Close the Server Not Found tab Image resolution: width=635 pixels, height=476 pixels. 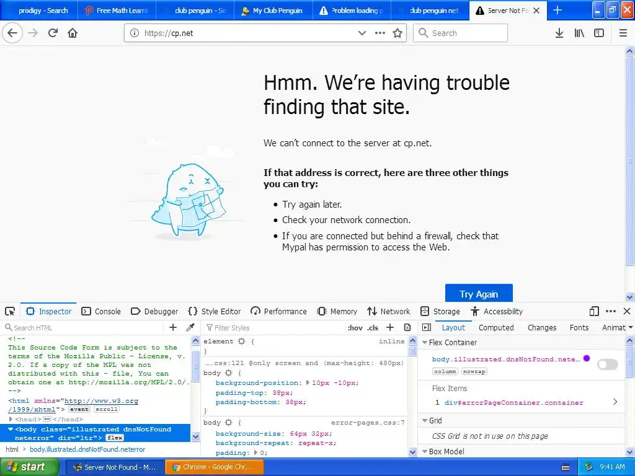[x=536, y=11]
